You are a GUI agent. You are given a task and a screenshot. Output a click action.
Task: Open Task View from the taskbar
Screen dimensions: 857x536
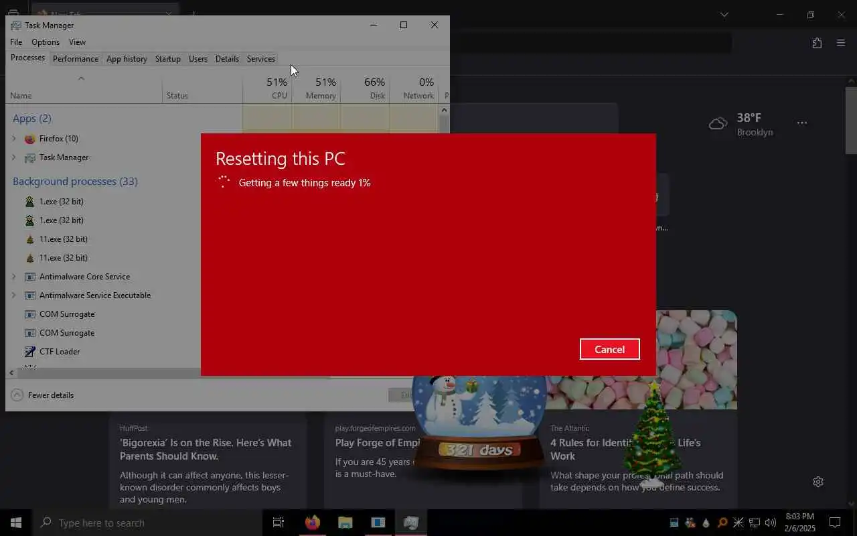[279, 523]
